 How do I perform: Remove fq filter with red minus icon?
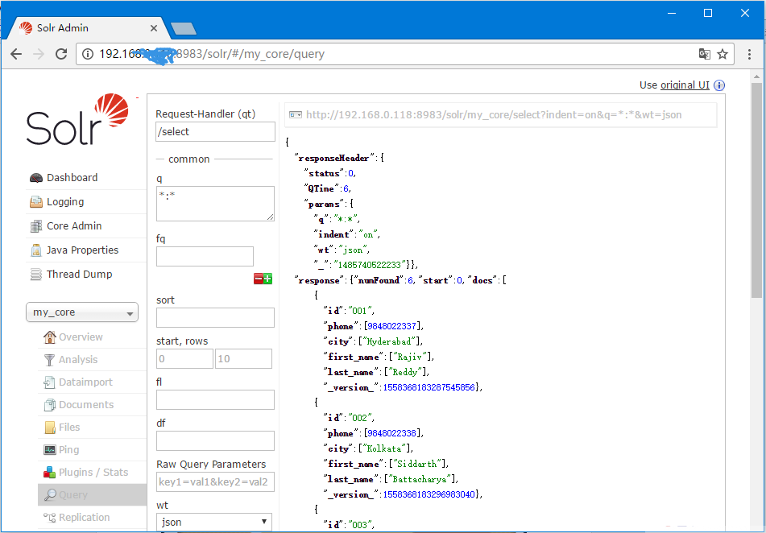(259, 279)
